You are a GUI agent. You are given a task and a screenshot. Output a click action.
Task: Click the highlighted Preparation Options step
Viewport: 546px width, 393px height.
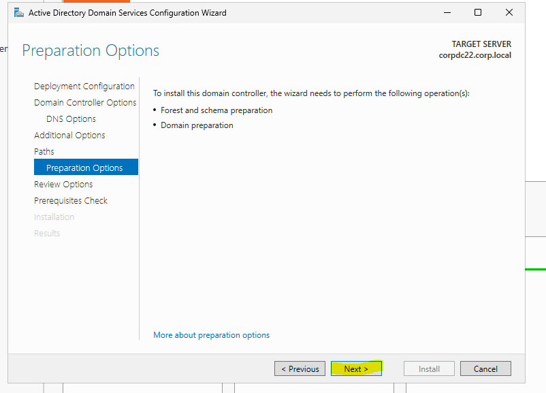coord(86,167)
